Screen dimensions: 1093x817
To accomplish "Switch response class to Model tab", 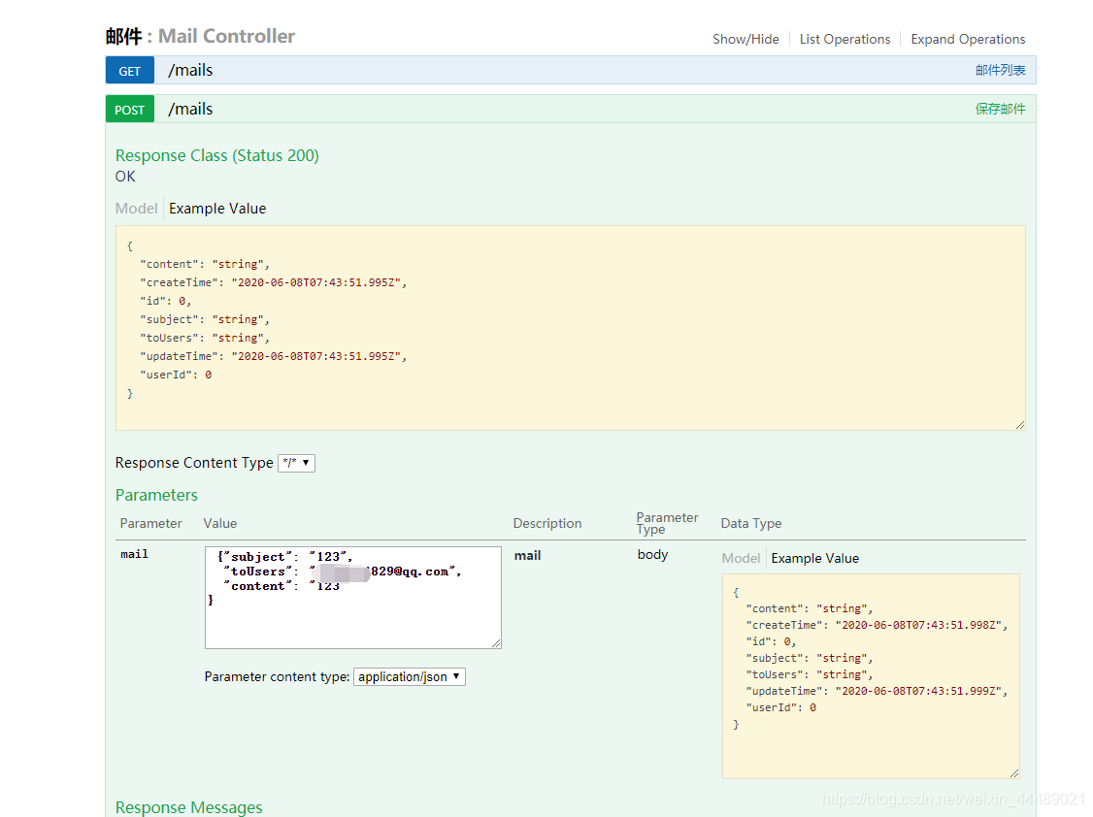I will (x=137, y=209).
